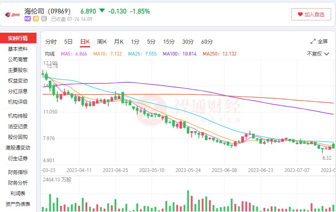The width and height of the screenshot is (336, 212).
Task: Click the chevron beside 不复权
Action: click(x=326, y=54)
